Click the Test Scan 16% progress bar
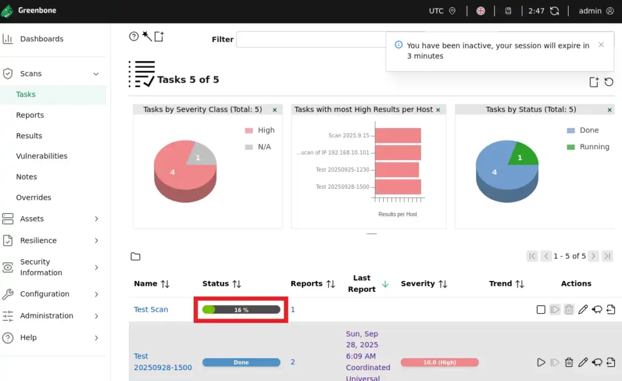 pyautogui.click(x=241, y=309)
